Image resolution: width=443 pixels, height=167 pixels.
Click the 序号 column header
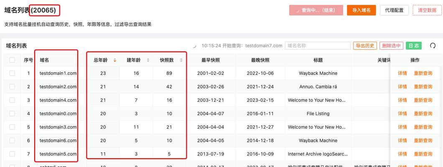pyautogui.click(x=28, y=60)
